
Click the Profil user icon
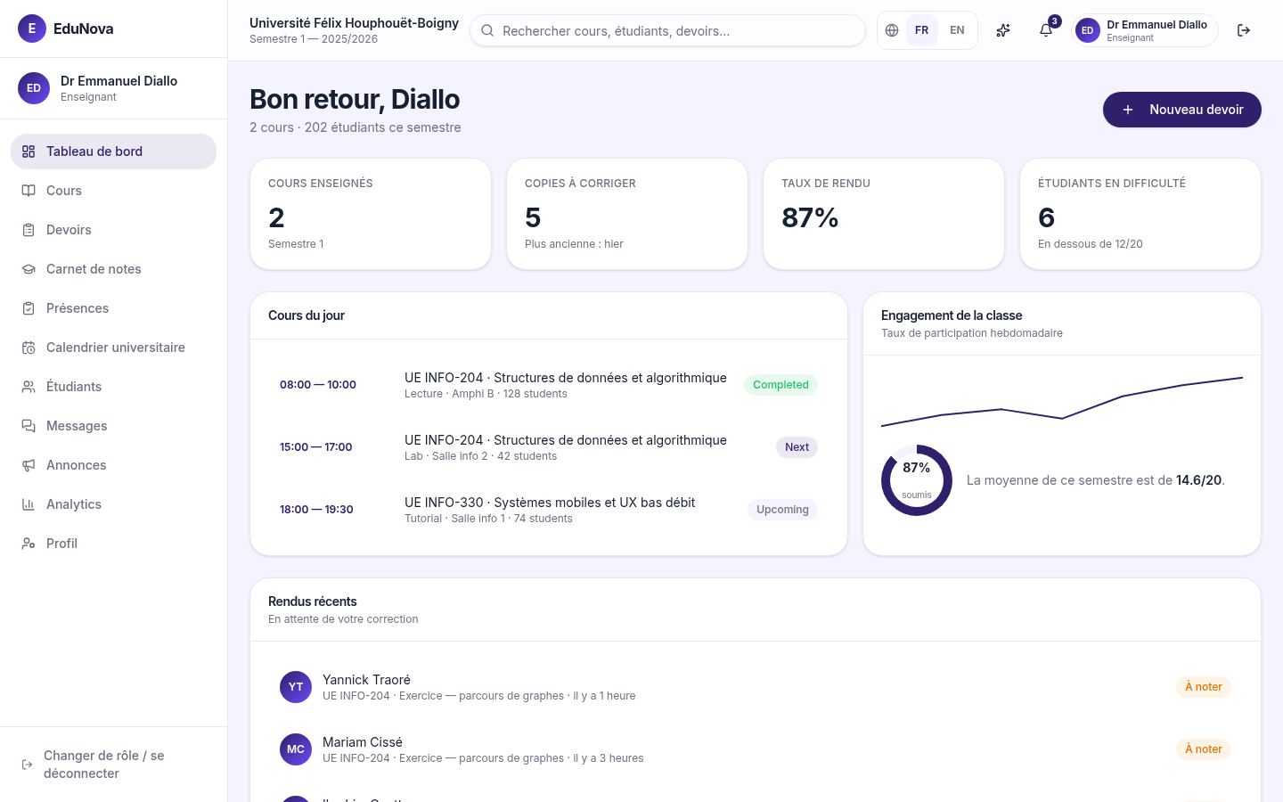[29, 544]
